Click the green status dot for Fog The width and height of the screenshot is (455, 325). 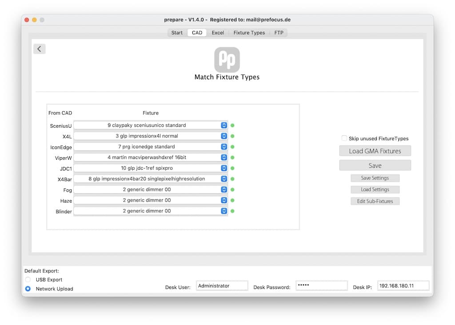coord(232,190)
